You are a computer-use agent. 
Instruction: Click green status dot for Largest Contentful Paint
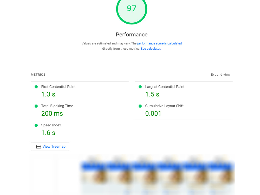click(140, 87)
